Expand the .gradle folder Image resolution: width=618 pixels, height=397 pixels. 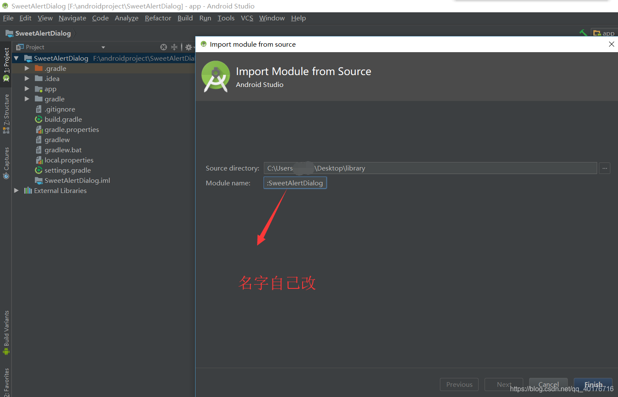pos(27,68)
